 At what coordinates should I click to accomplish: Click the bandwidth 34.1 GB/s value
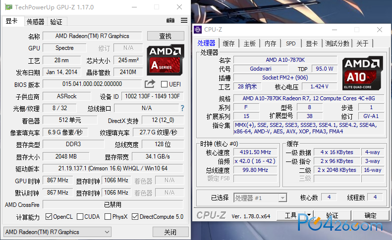158,157
